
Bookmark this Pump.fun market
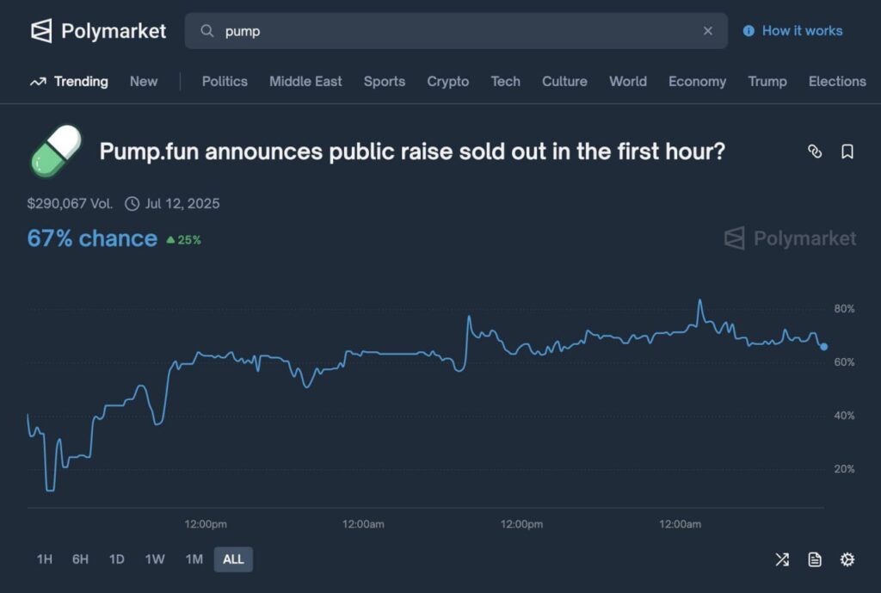(848, 151)
